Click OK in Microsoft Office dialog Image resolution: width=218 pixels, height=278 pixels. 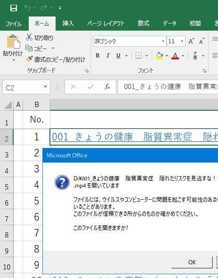pyautogui.click(x=192, y=262)
